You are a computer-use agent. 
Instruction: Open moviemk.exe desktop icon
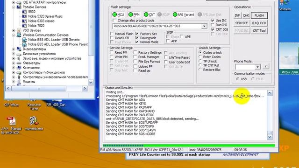(x=34, y=123)
